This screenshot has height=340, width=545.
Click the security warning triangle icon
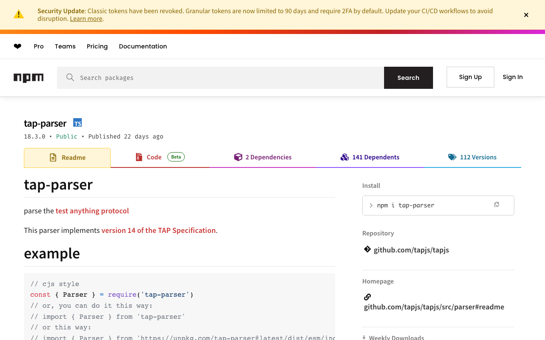click(x=19, y=14)
